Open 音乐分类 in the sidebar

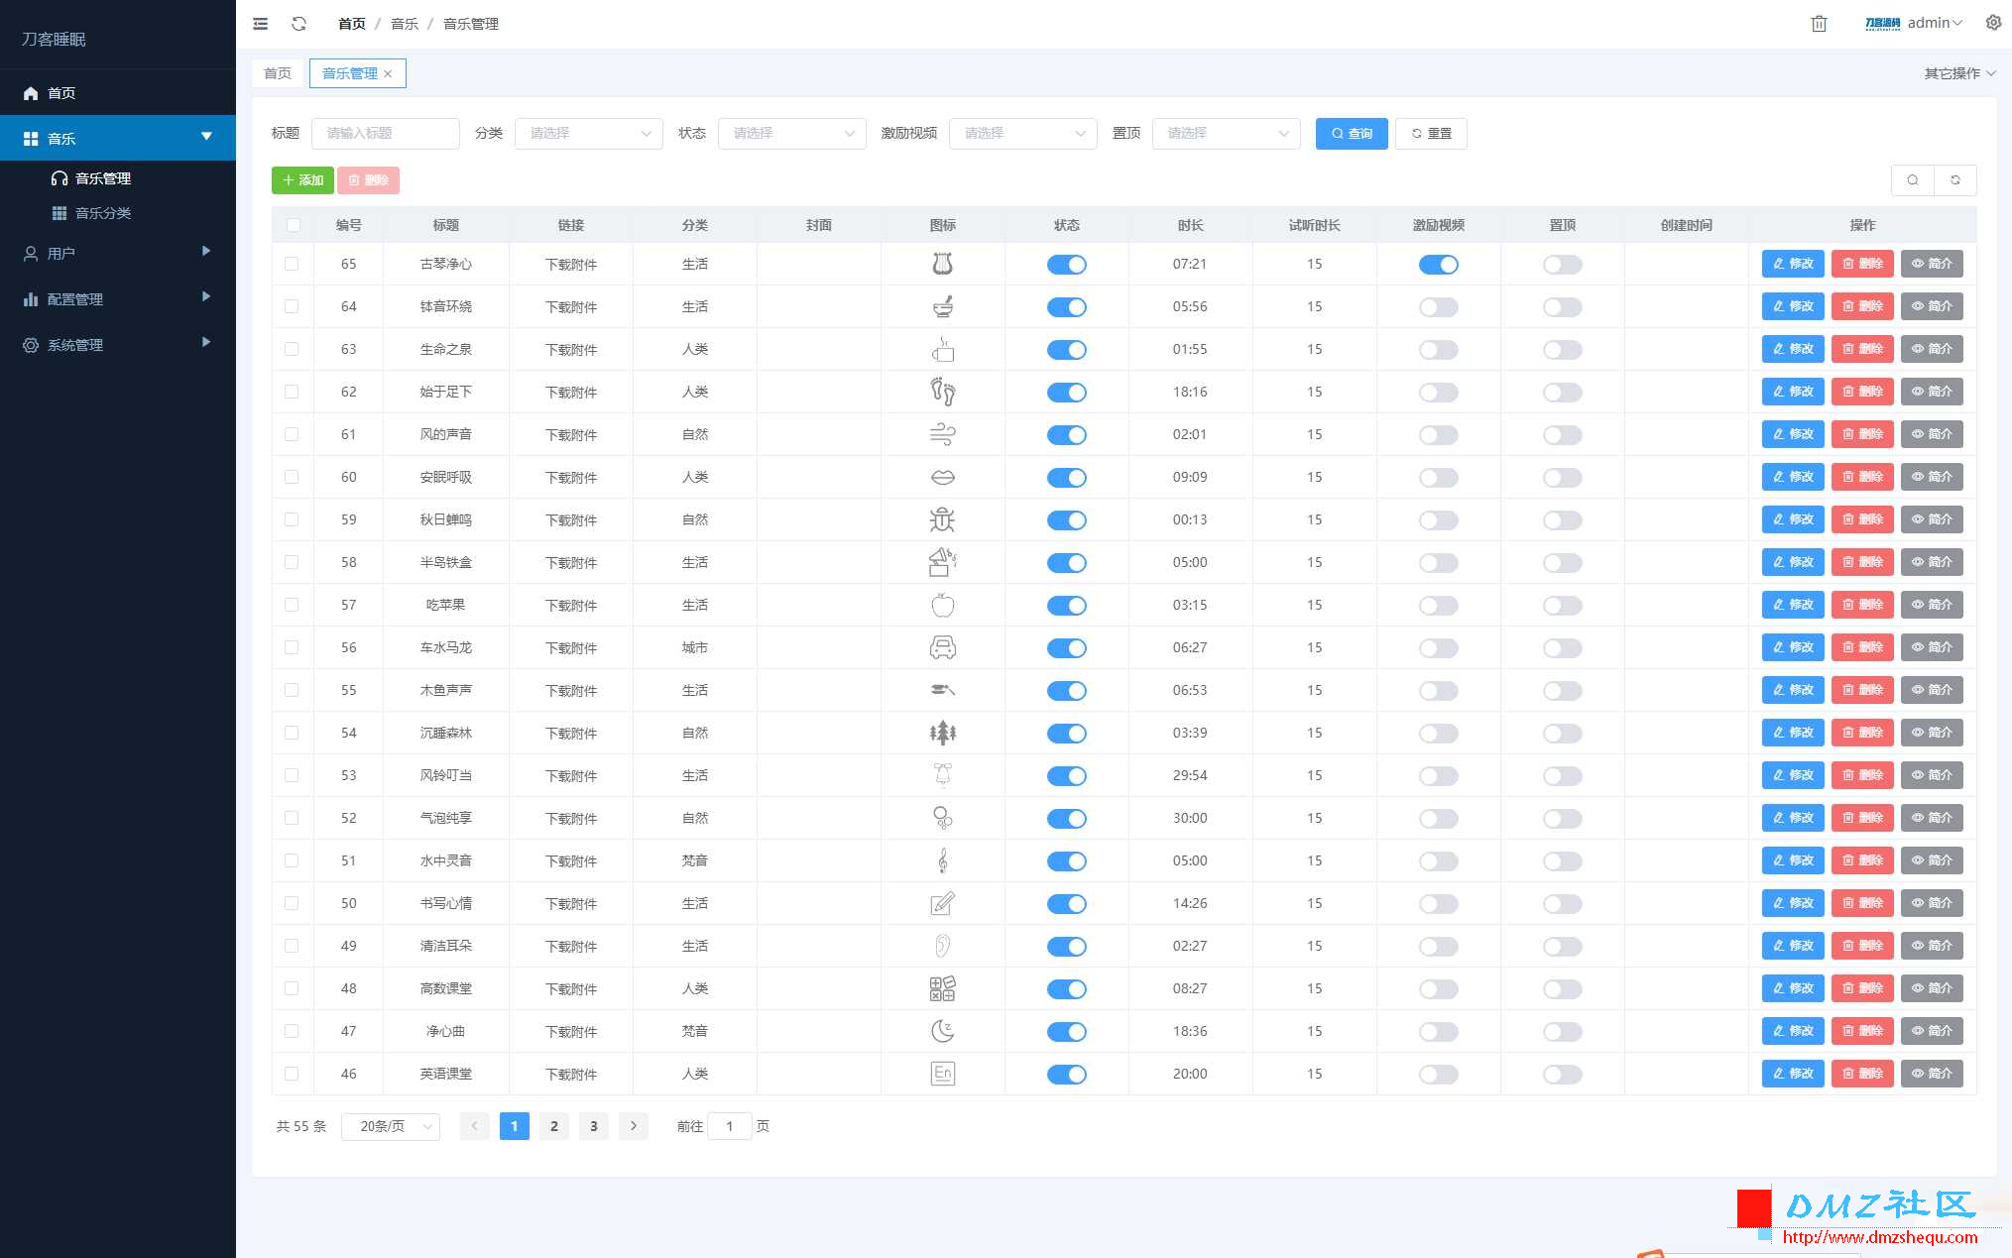click(118, 213)
